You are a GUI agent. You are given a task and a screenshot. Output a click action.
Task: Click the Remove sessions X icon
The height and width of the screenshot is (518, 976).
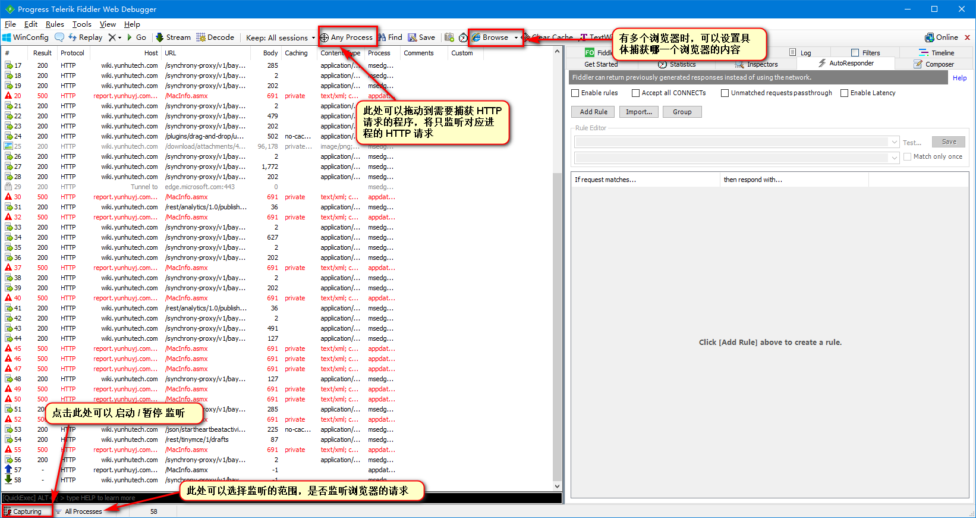coord(112,37)
